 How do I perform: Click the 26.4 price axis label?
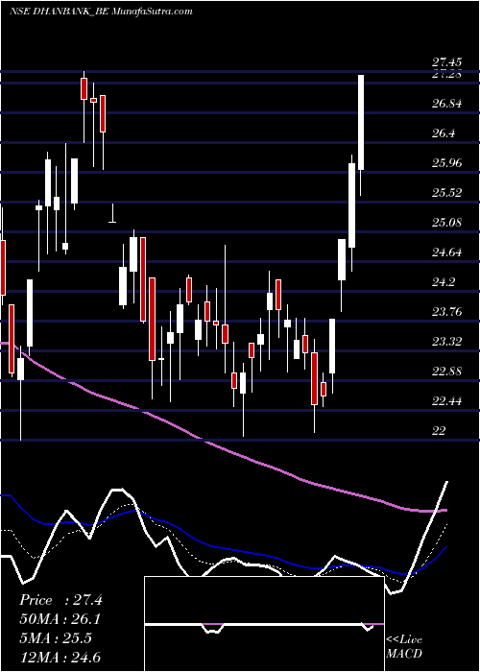[x=443, y=133]
